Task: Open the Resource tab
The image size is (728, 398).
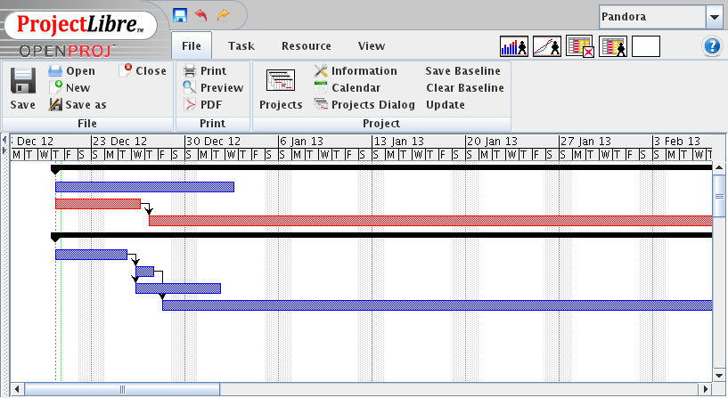Action: click(x=306, y=46)
